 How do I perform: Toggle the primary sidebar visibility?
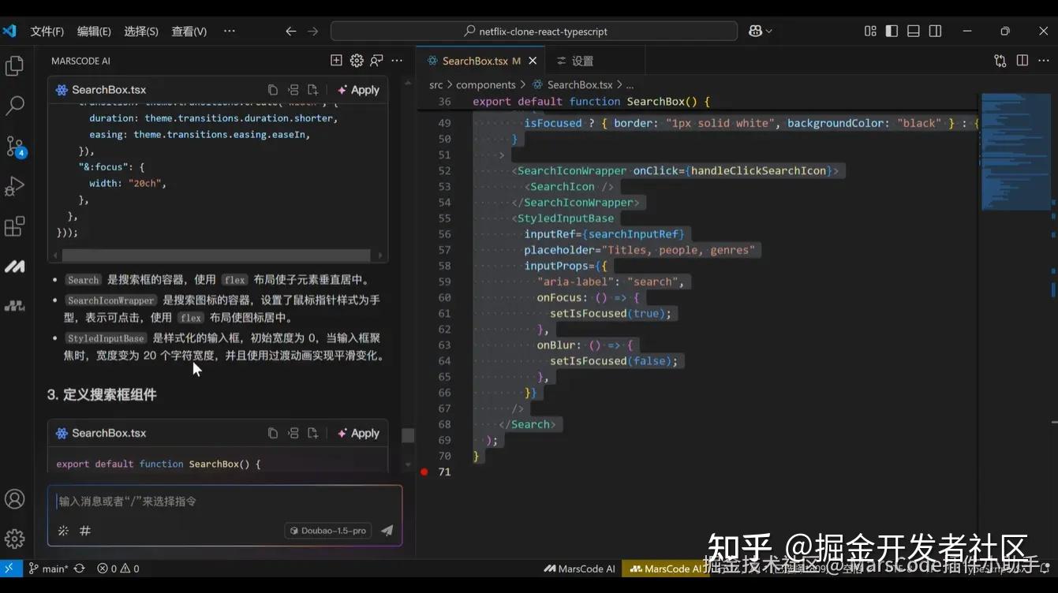pyautogui.click(x=892, y=31)
